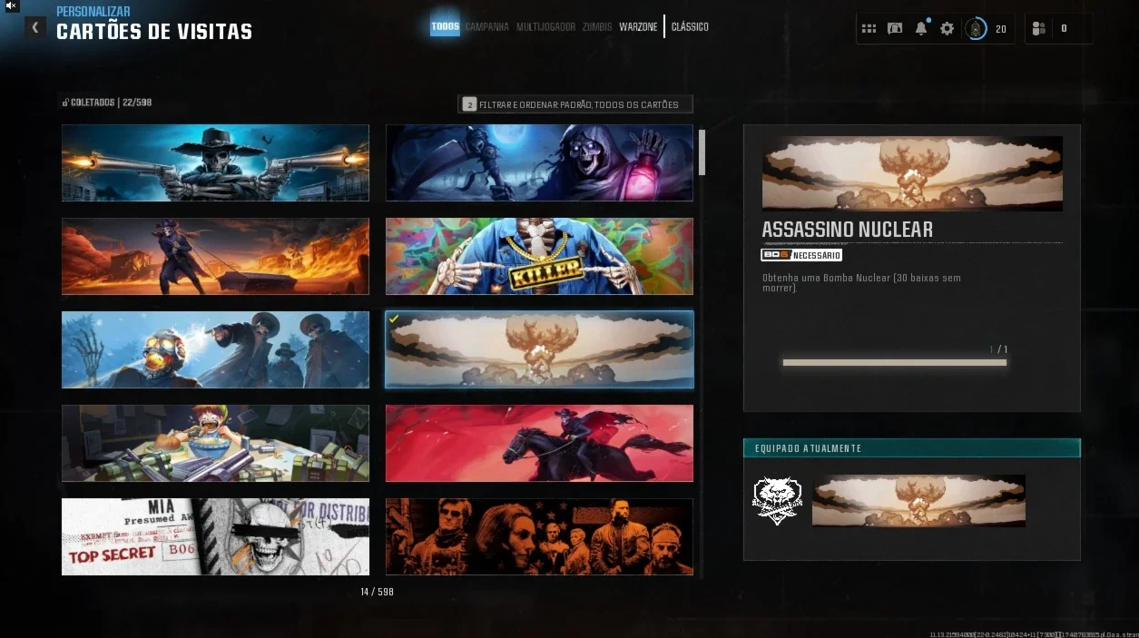The image size is (1139, 638).
Task: Select the red horseman calling card
Action: 539,443
